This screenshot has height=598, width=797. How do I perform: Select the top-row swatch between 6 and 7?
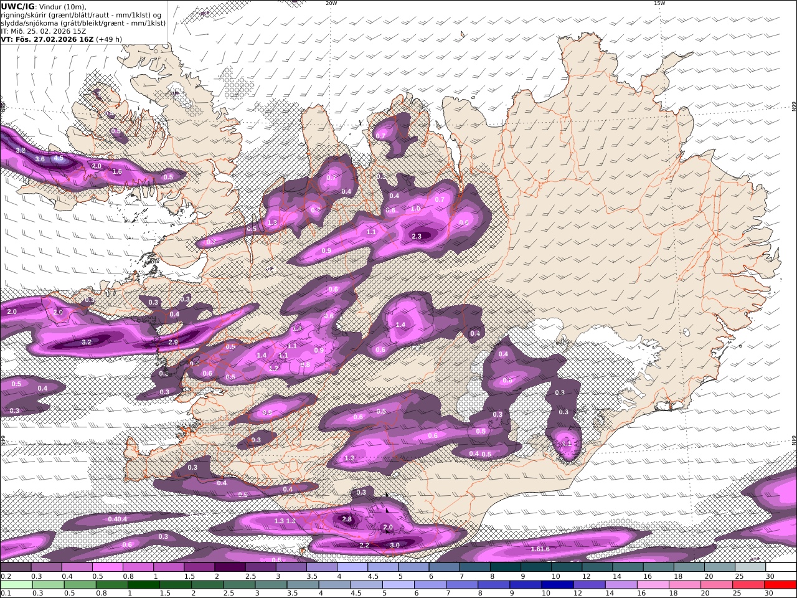pos(444,567)
